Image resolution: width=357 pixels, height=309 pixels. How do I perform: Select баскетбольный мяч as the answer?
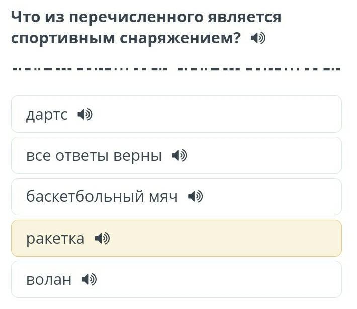tap(176, 197)
